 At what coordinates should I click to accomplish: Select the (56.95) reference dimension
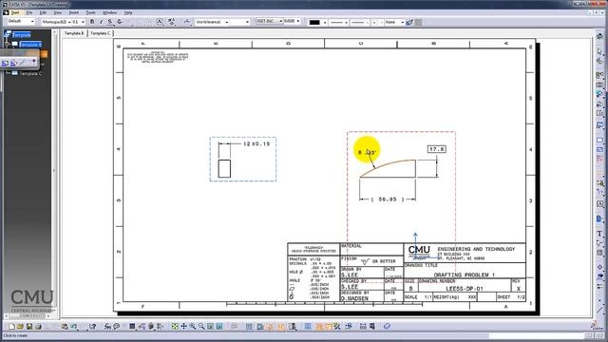[388, 199]
